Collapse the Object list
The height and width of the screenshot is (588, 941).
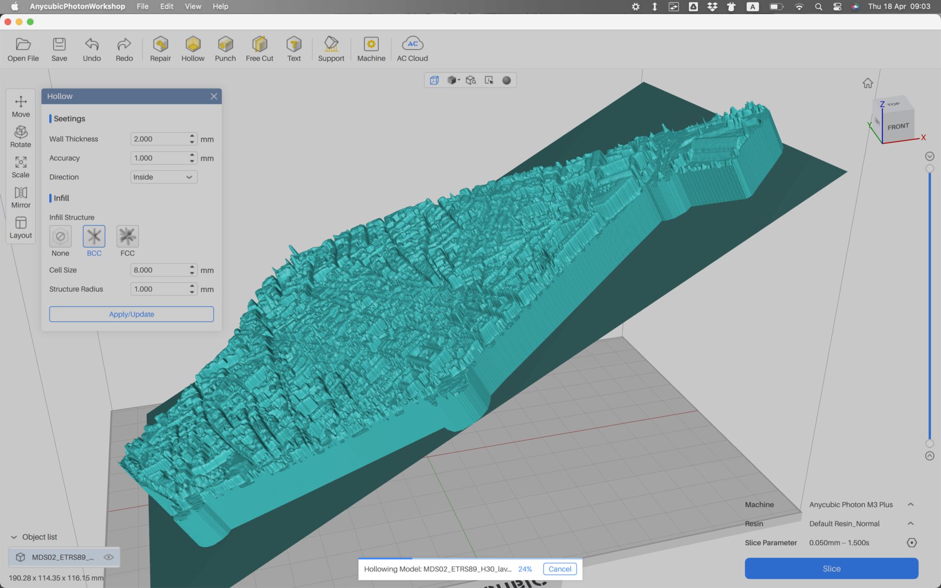pos(14,537)
